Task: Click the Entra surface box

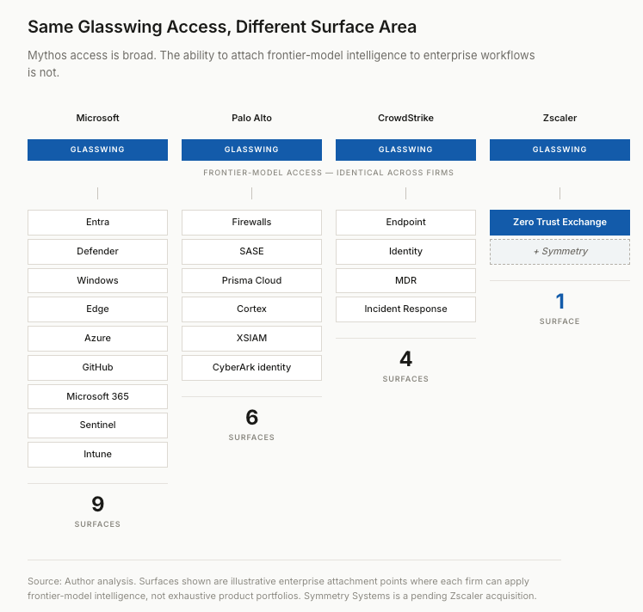Action: coord(97,223)
